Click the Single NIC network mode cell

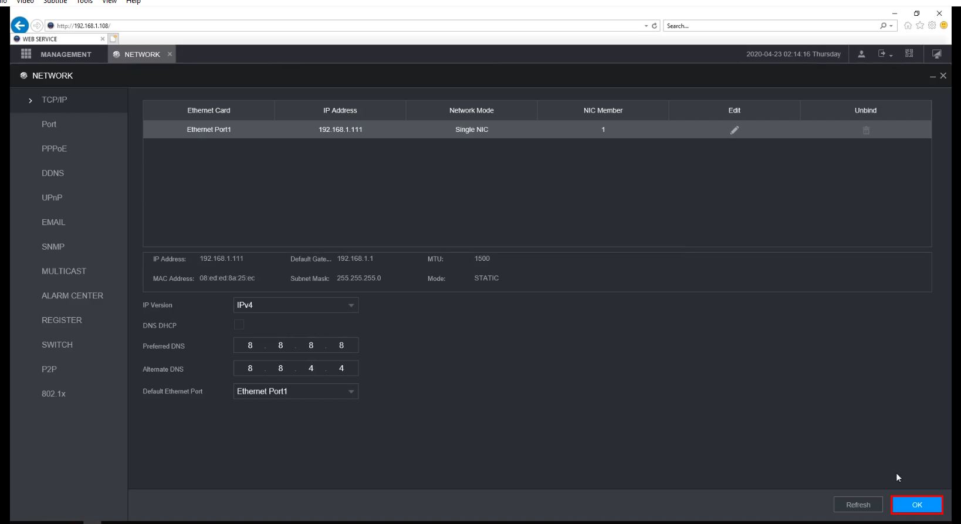click(472, 130)
